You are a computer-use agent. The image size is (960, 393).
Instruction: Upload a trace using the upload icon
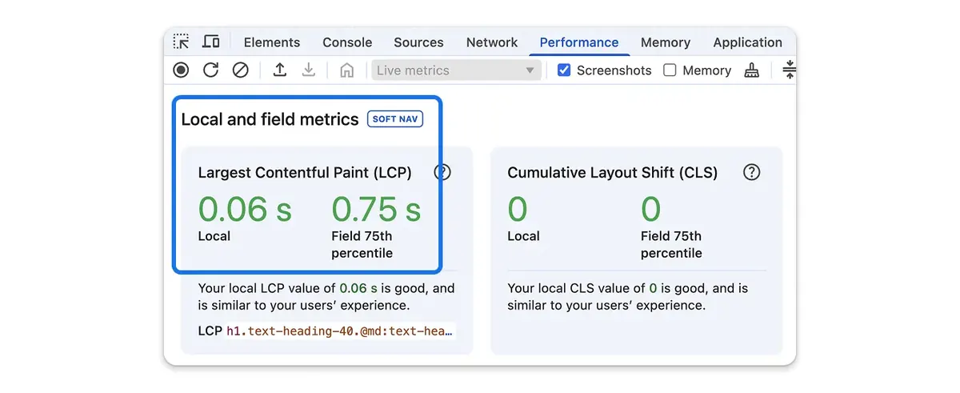point(279,70)
